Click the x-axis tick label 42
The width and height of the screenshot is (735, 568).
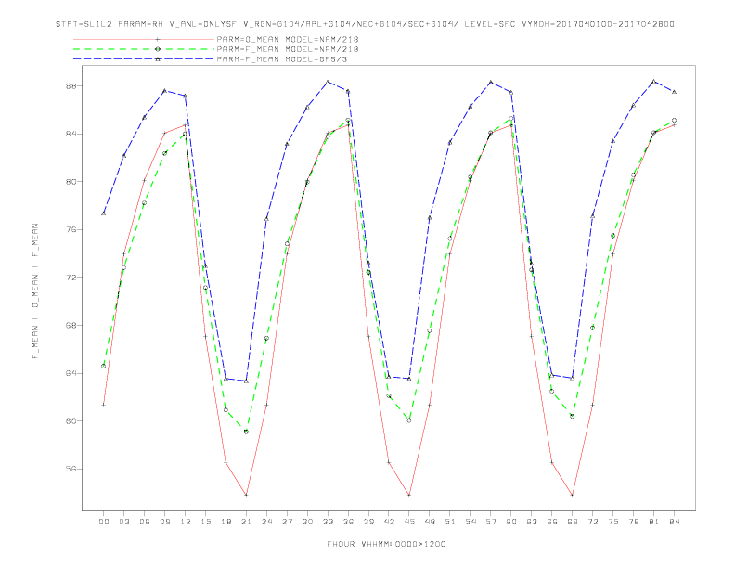click(389, 522)
